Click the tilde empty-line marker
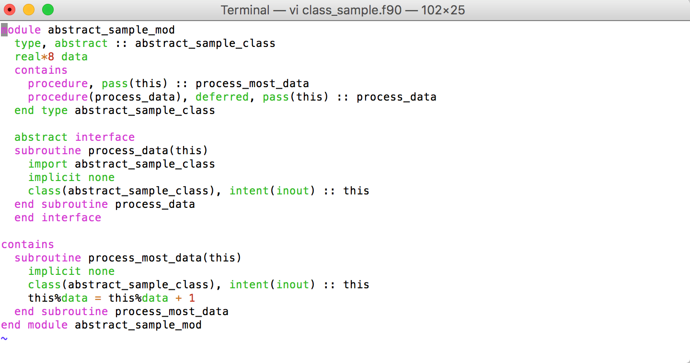The image size is (690, 363). click(4, 338)
